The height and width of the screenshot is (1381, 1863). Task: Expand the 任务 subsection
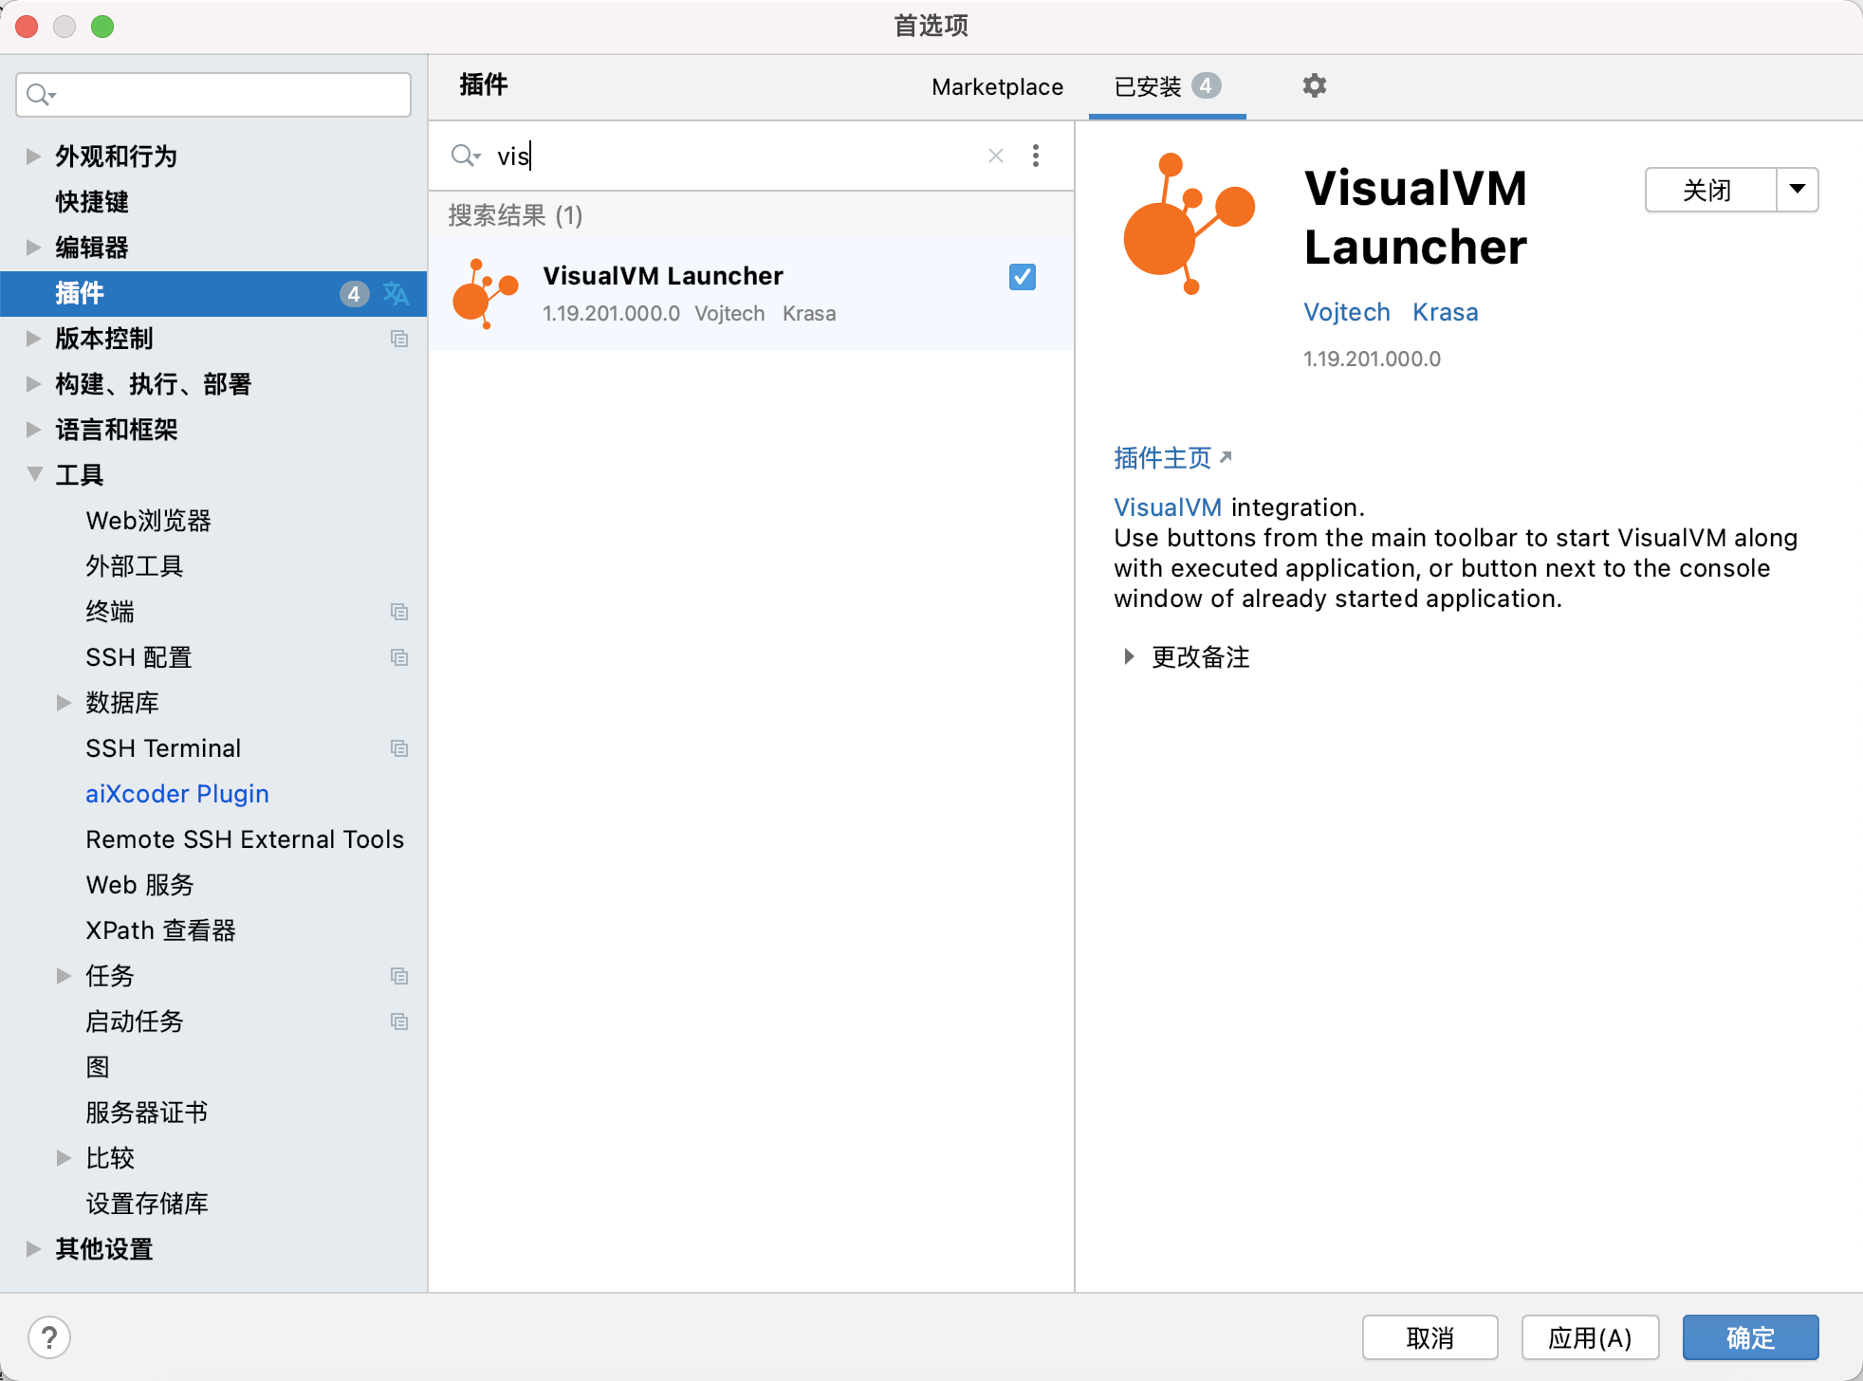pos(65,976)
